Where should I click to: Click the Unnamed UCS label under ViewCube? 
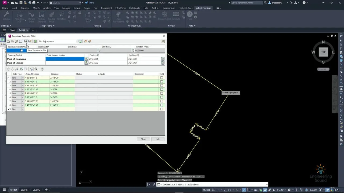point(323,69)
